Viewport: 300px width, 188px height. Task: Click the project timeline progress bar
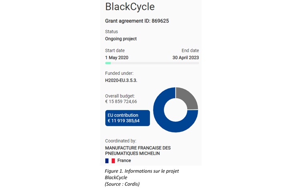(x=152, y=63)
